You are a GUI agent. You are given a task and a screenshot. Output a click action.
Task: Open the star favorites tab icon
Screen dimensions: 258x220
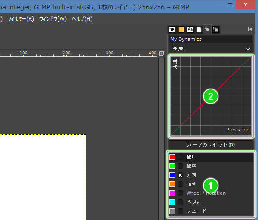click(x=172, y=29)
